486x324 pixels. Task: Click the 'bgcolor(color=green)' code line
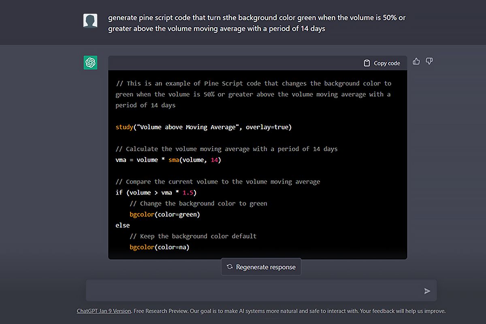click(x=165, y=215)
